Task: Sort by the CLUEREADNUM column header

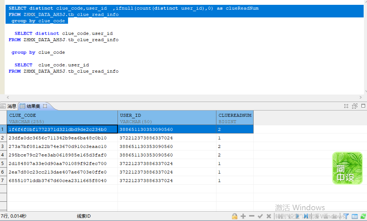Action: pos(235,118)
